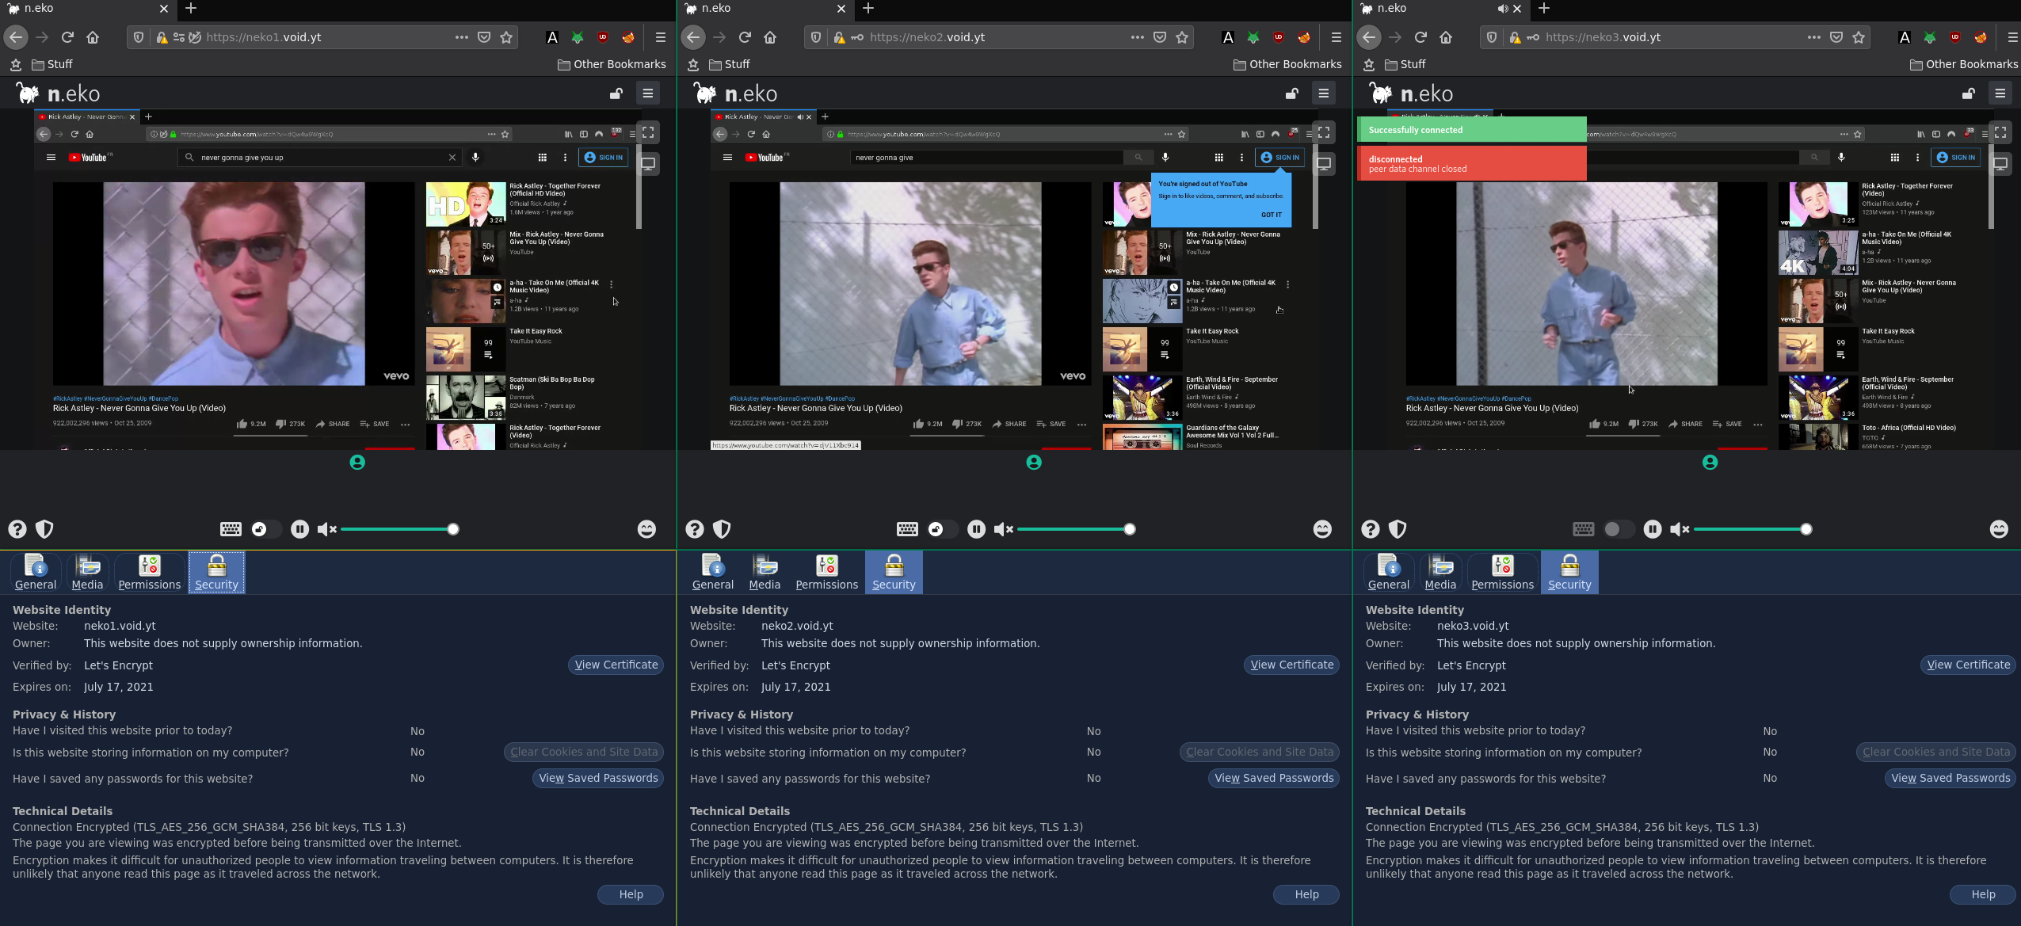
Task: Click Help button in neko2 page info
Action: point(1306,894)
